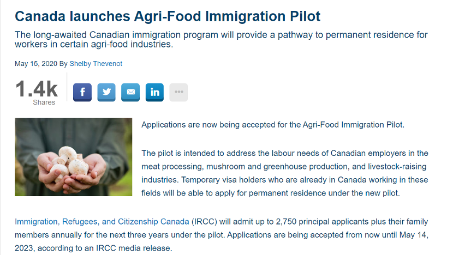This screenshot has height=255, width=453.
Task: Click the 'Applications are now being accepted' sentence
Action: 273,125
